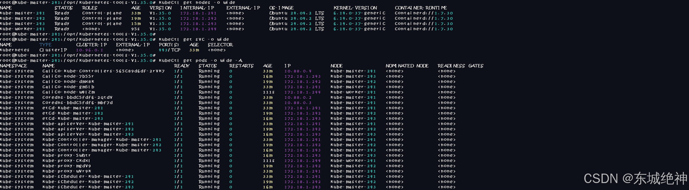Click the pod name calico-kube-controllers-565c89d6df-2rvk7
This screenshot has height=190, width=689.
(x=103, y=71)
